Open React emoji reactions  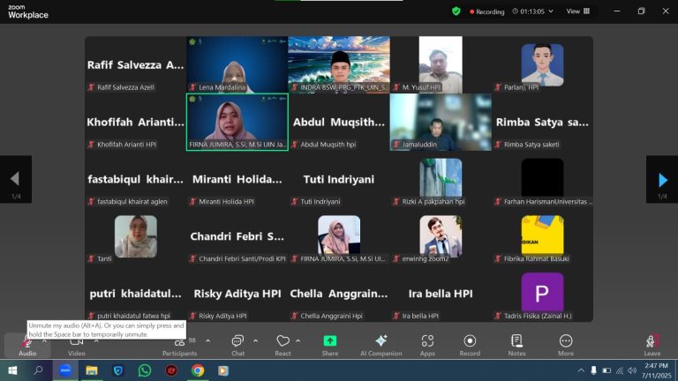click(x=283, y=344)
